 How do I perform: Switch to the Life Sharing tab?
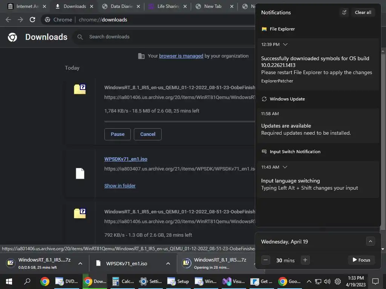168,6
